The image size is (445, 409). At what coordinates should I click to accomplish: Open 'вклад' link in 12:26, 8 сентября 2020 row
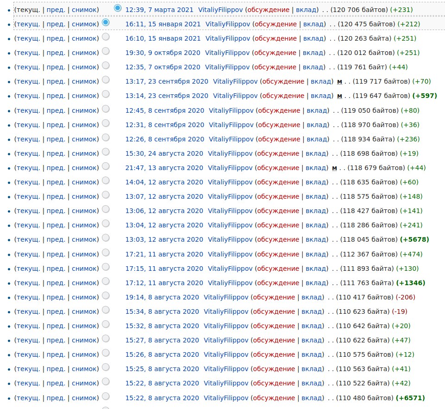[x=317, y=139]
